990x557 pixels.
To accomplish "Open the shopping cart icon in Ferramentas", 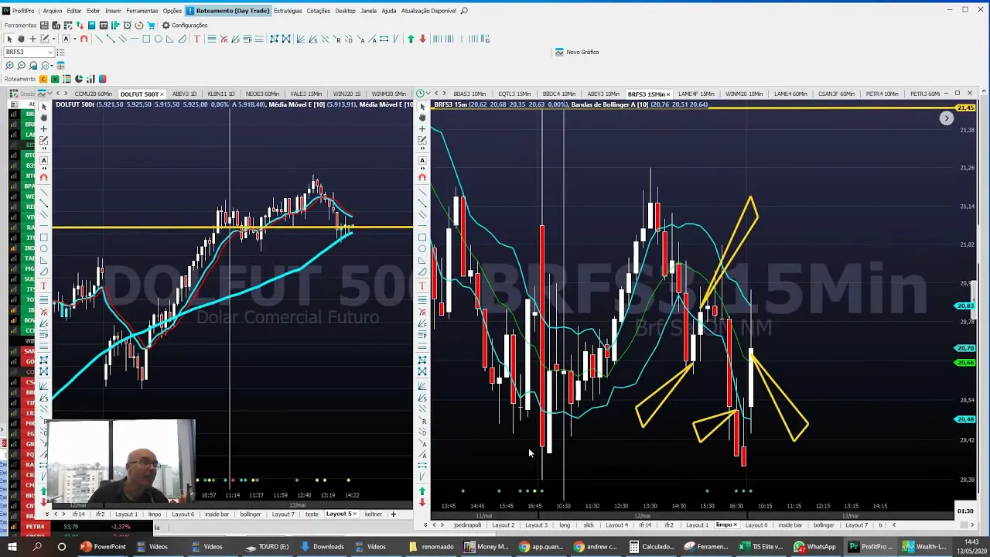I will (152, 25).
